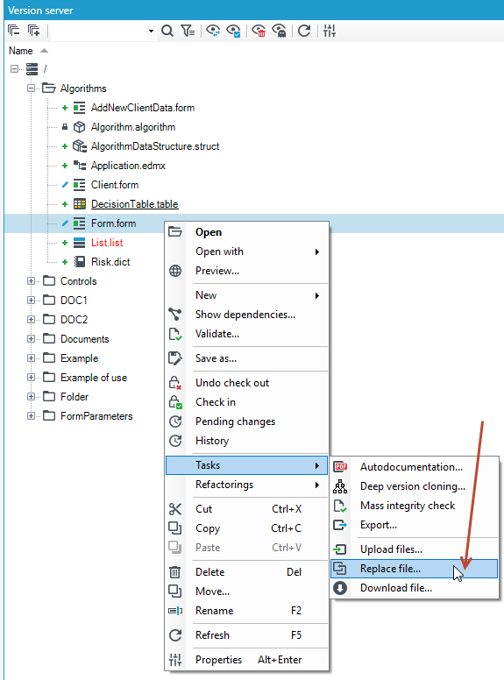Viewport: 504px width, 680px height.
Task: Select AddNewClientData.form in tree
Action: click(143, 108)
